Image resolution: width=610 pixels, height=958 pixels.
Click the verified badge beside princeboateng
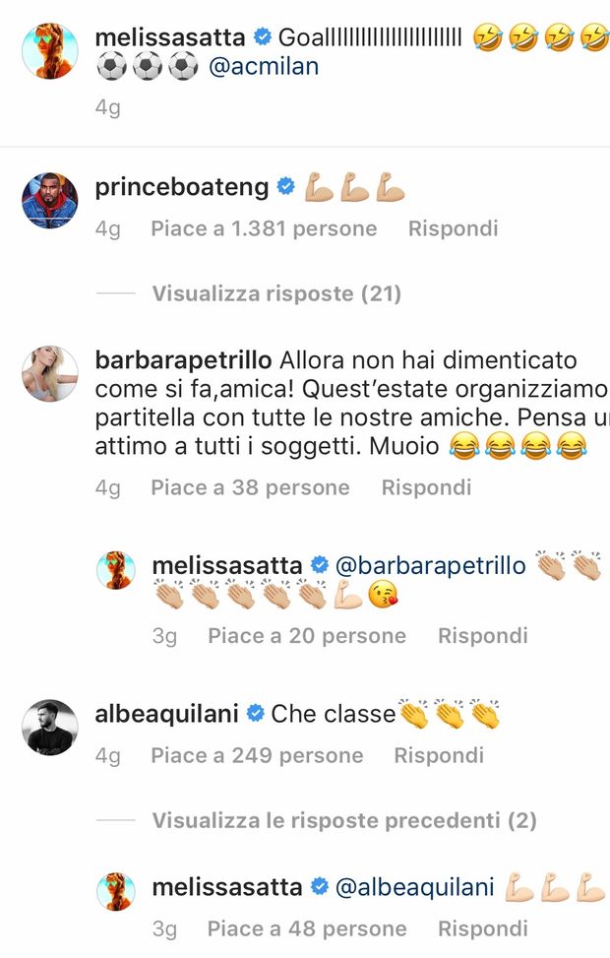285,186
